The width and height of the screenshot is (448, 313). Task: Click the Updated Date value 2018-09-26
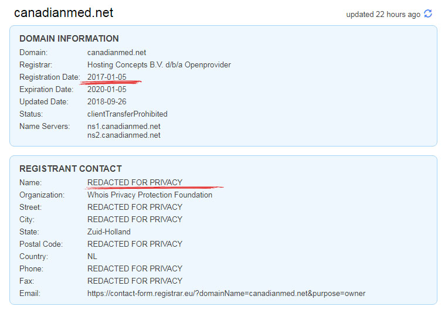107,102
